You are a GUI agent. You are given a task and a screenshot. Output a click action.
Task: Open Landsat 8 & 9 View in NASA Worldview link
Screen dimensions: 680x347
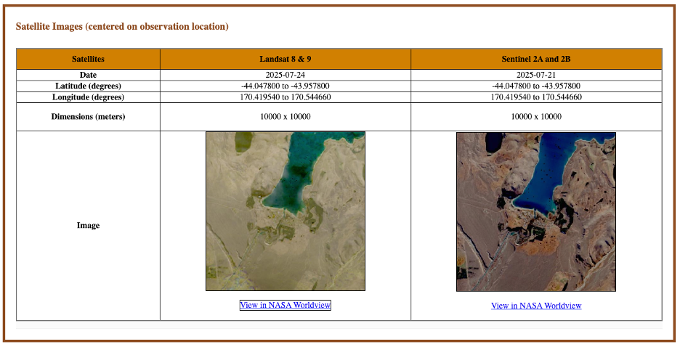[285, 305]
